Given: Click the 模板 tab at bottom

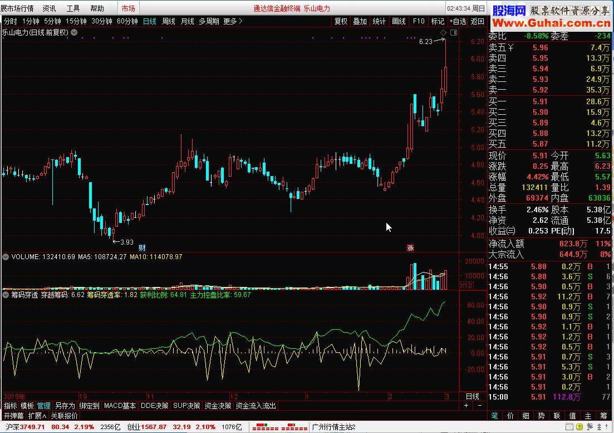Looking at the screenshot, I should click(x=27, y=406).
